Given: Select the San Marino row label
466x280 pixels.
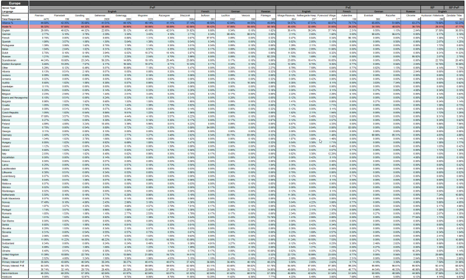Looking at the screenshot, I should coord(8,221).
